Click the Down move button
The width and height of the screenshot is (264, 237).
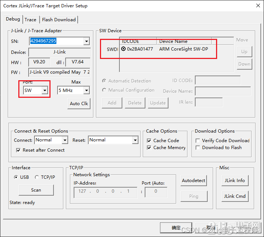click(x=244, y=64)
